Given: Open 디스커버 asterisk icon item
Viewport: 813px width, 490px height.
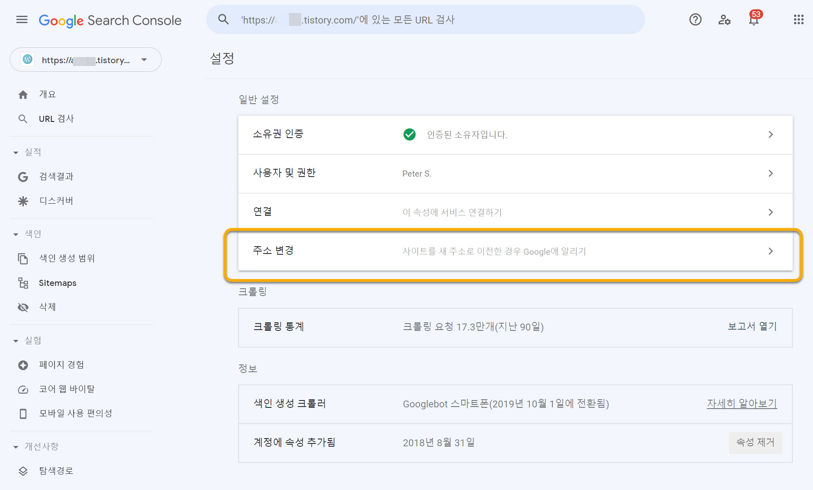Looking at the screenshot, I should tap(23, 201).
